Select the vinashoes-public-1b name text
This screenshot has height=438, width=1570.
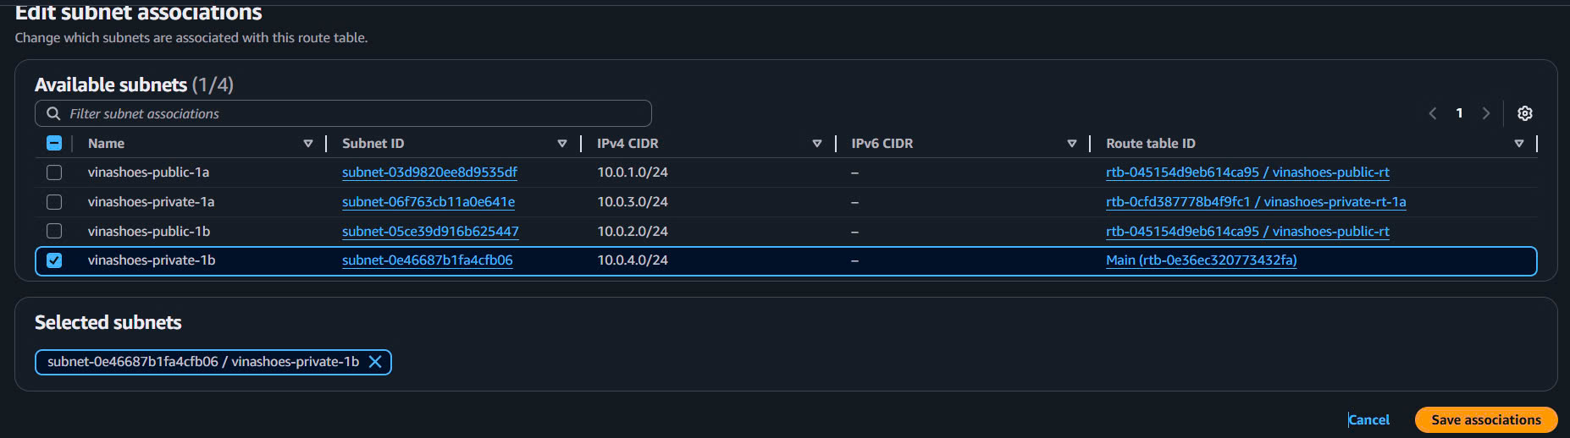(149, 231)
